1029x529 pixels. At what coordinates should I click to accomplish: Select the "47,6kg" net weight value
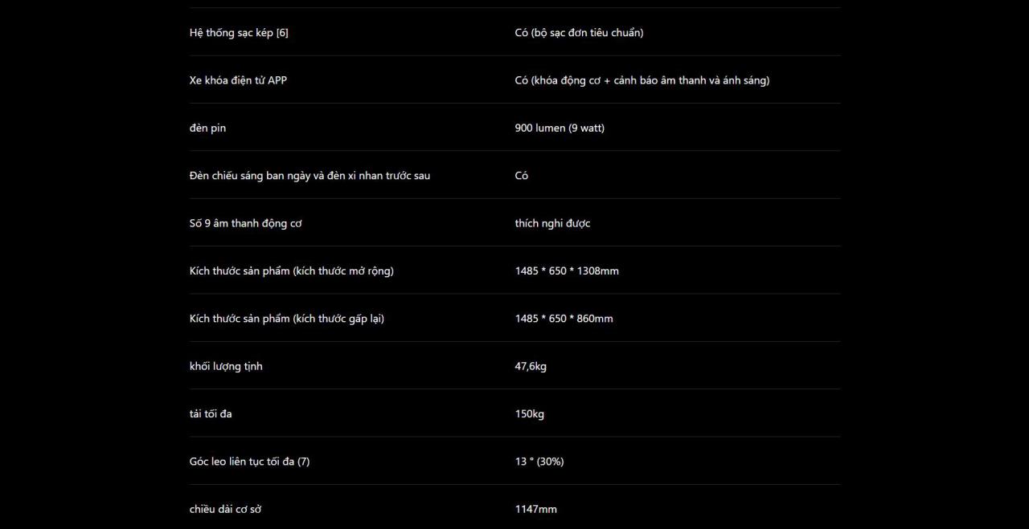(x=531, y=367)
